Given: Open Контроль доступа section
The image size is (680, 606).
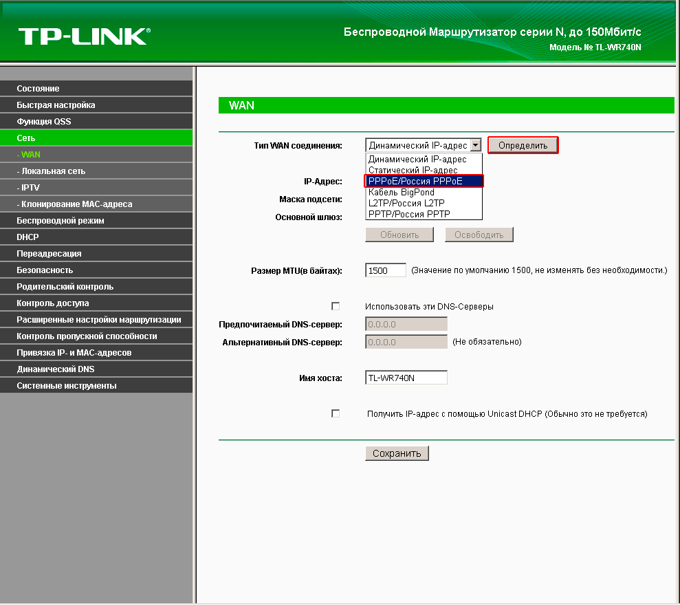Looking at the screenshot, I should tap(96, 303).
